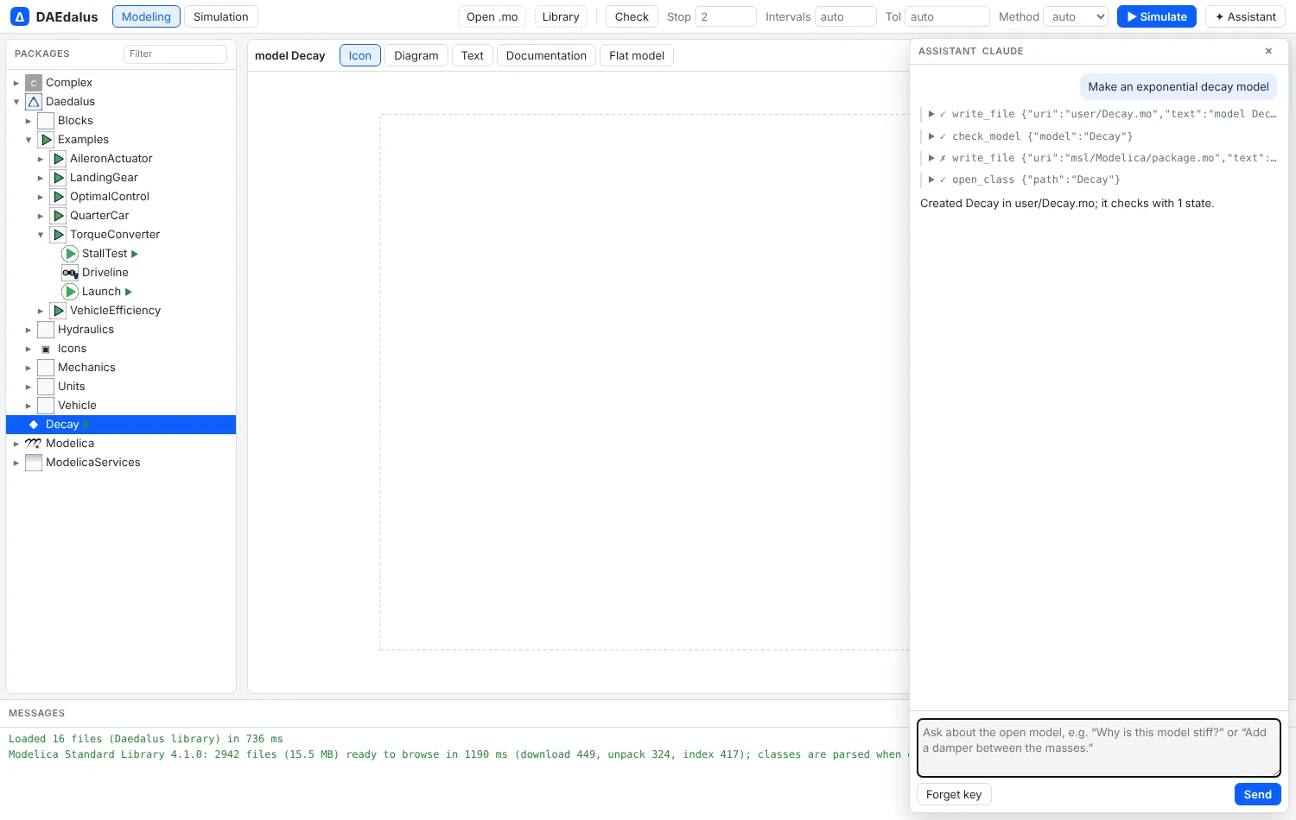This screenshot has width=1296, height=820.
Task: Send the assistant message
Action: coord(1258,794)
